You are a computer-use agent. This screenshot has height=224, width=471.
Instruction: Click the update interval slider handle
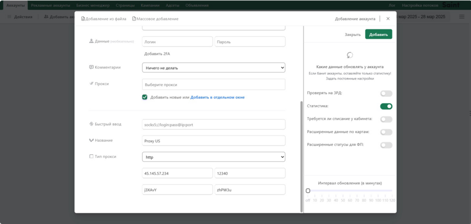[x=308, y=191]
